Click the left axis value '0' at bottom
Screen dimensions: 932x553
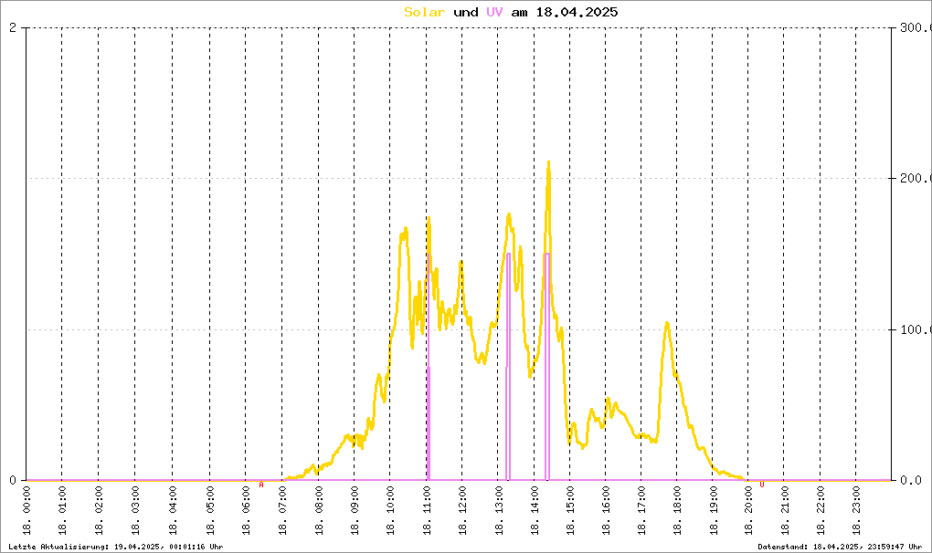pos(13,480)
